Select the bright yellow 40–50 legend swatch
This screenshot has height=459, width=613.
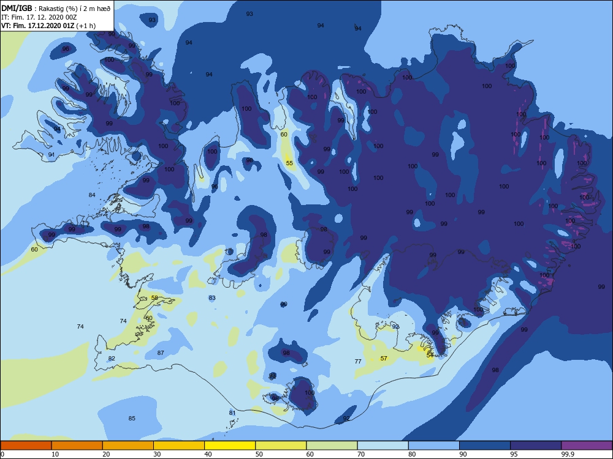coord(230,446)
